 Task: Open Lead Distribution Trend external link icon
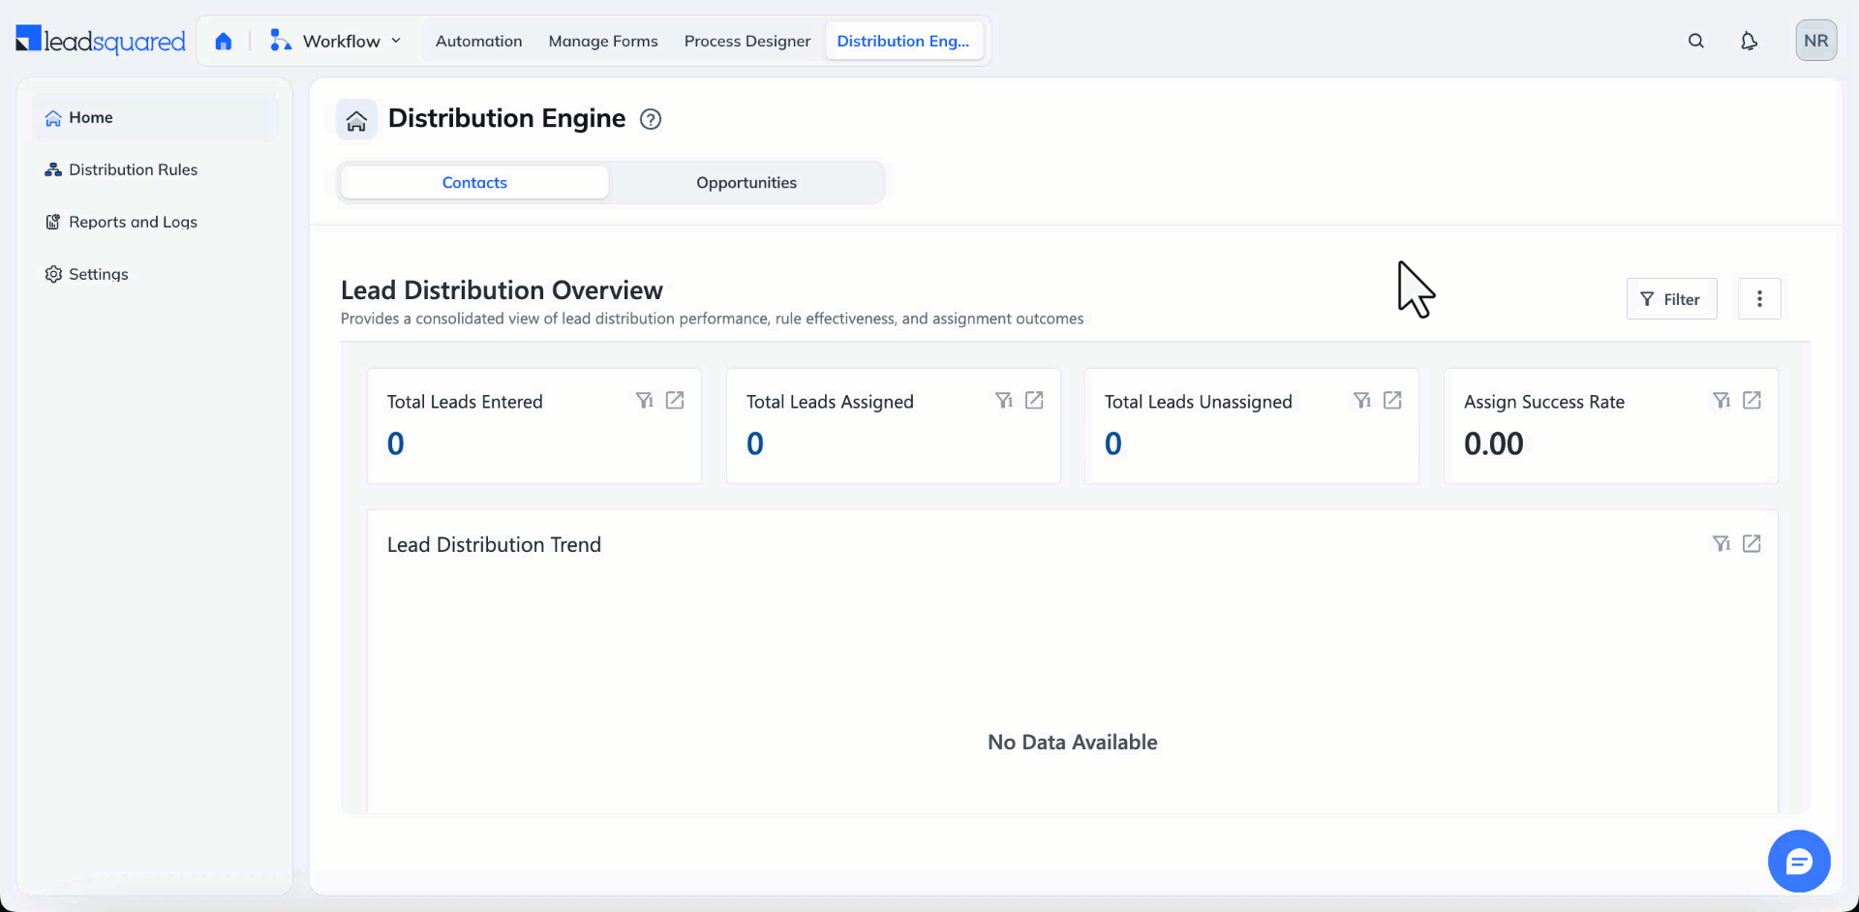pyautogui.click(x=1752, y=543)
